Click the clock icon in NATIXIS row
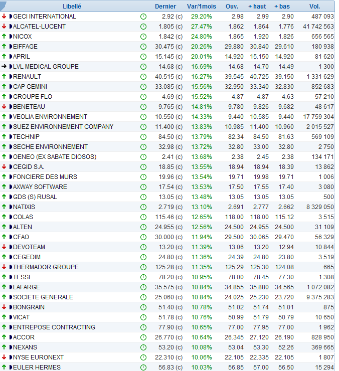This screenshot has height=371, width=339. tap(143, 207)
